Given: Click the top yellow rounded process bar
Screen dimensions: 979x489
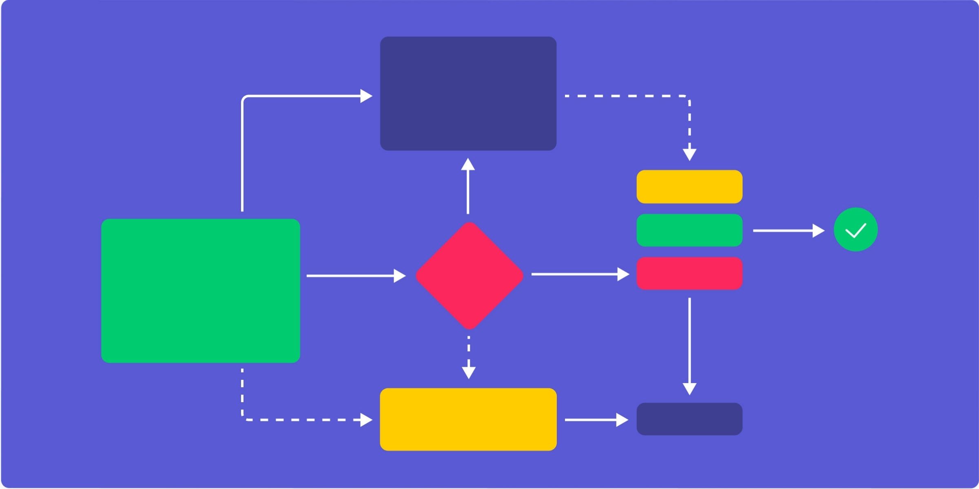Looking at the screenshot, I should pyautogui.click(x=687, y=187).
